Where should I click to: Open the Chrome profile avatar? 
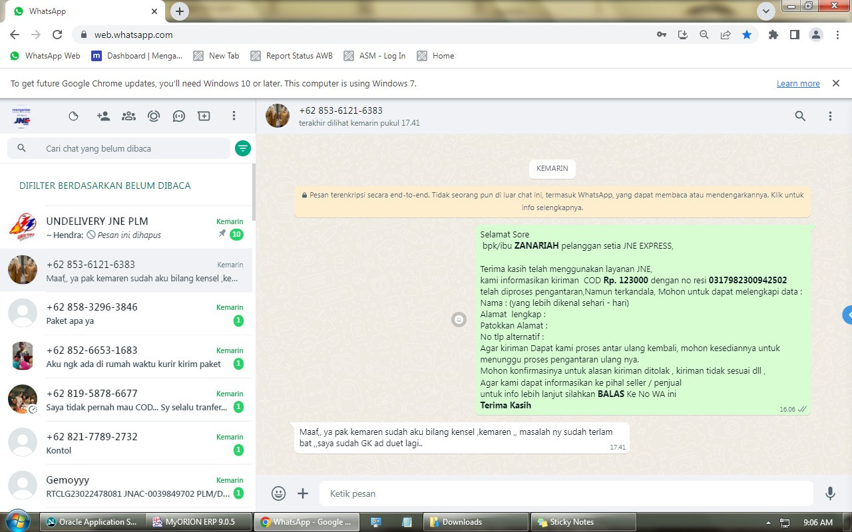pyautogui.click(x=816, y=35)
